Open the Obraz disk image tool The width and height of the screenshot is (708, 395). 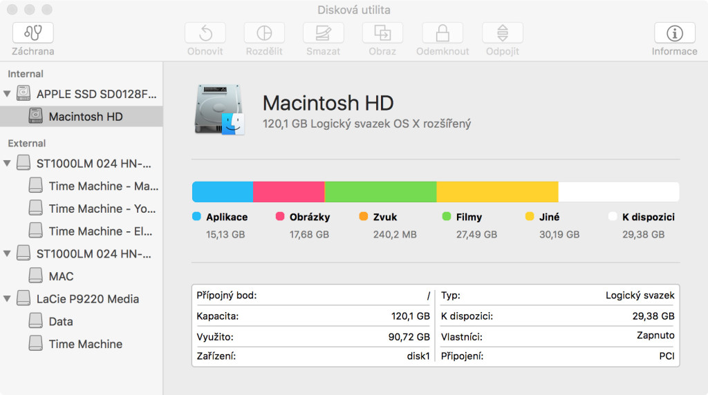382,33
